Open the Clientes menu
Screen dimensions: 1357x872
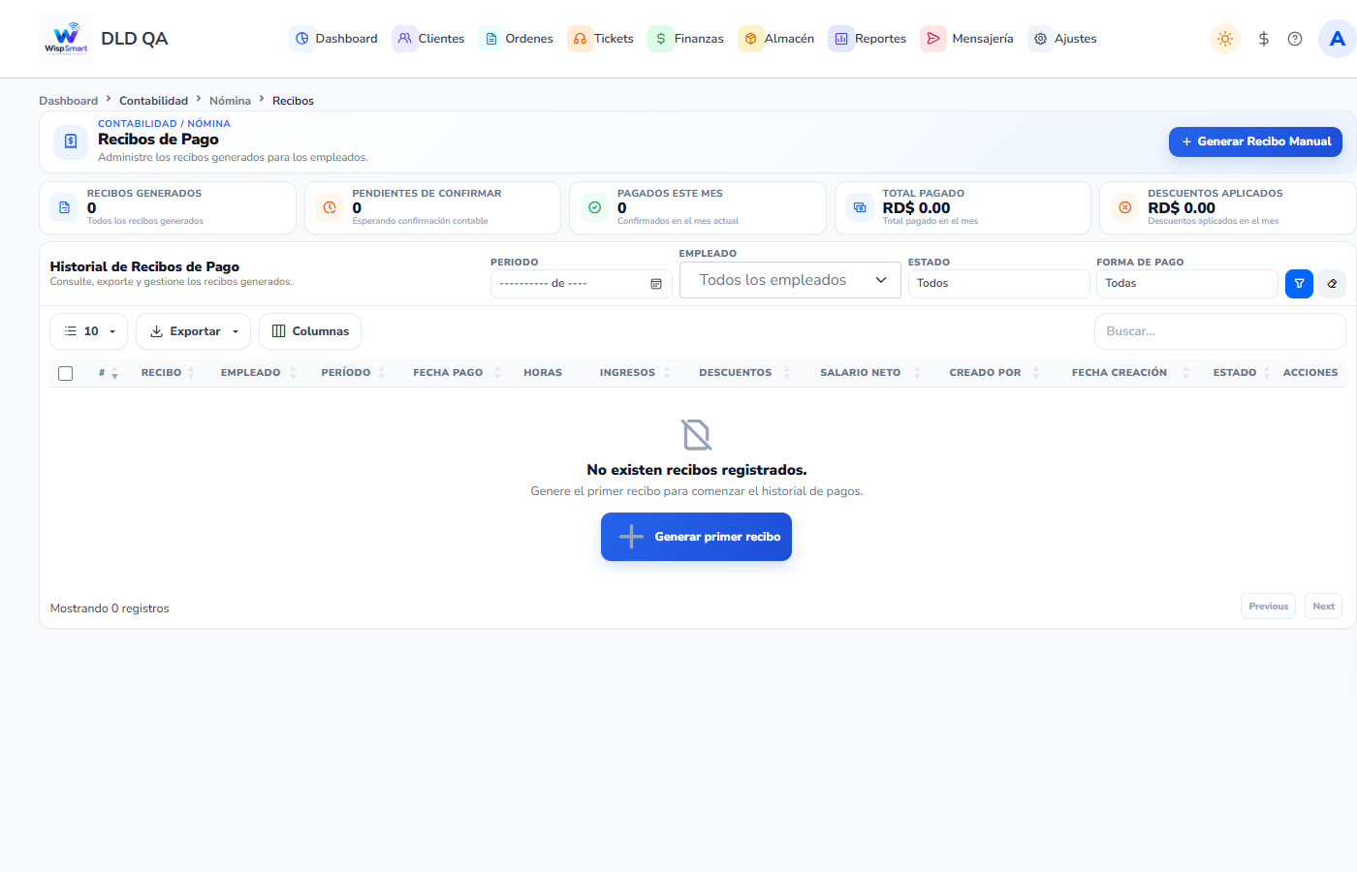pos(428,39)
